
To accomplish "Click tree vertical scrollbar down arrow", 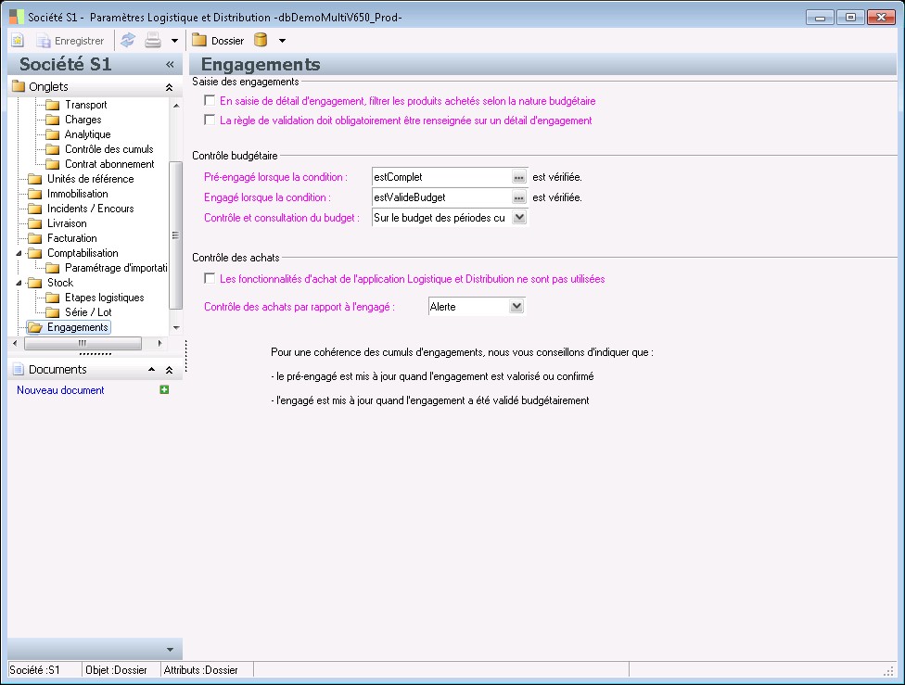I will 176,328.
